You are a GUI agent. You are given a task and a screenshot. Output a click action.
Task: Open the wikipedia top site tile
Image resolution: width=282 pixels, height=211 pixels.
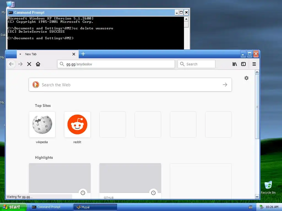coord(42,124)
